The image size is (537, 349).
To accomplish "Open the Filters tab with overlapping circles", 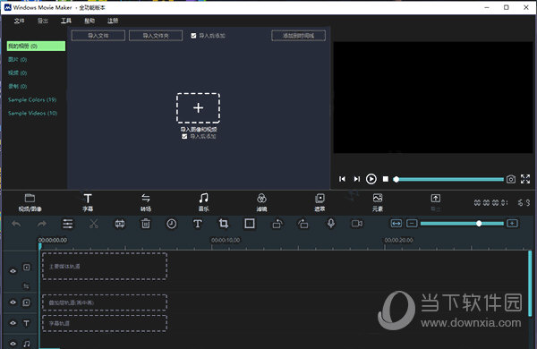I will tap(261, 199).
